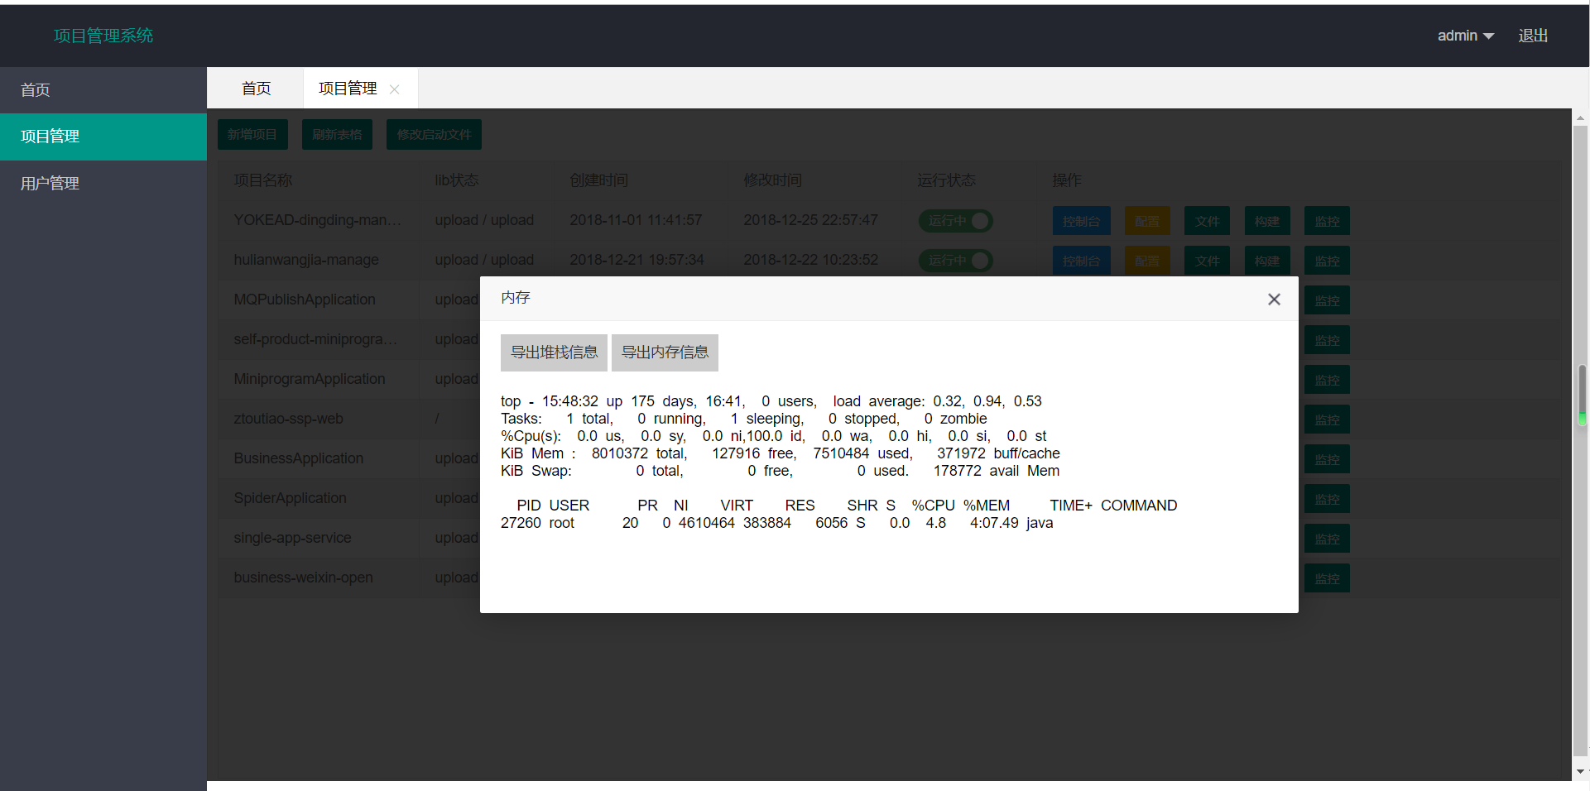Click the 2018-12-25 22:57:47 modified time cell
Image resolution: width=1590 pixels, height=791 pixels.
coord(810,220)
